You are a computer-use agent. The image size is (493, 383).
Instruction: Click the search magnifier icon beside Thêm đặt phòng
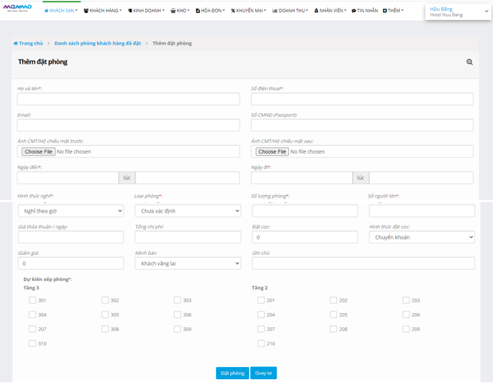pyautogui.click(x=469, y=62)
